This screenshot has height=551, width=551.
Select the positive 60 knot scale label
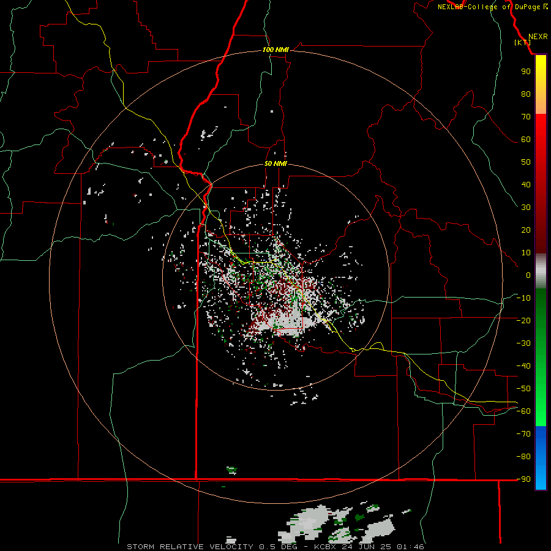click(x=526, y=140)
